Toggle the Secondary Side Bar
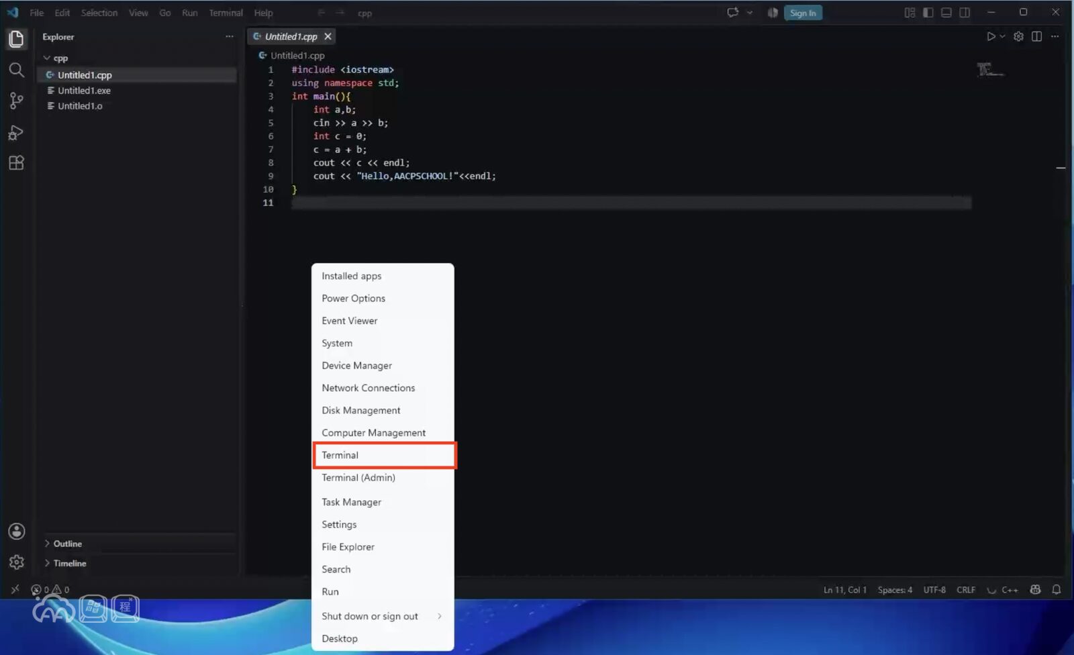This screenshot has height=655, width=1074. (965, 13)
